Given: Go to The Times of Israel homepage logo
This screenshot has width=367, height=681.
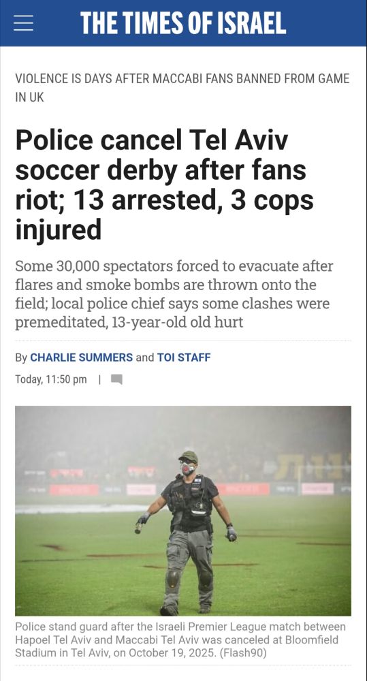Looking at the screenshot, I should point(183,23).
